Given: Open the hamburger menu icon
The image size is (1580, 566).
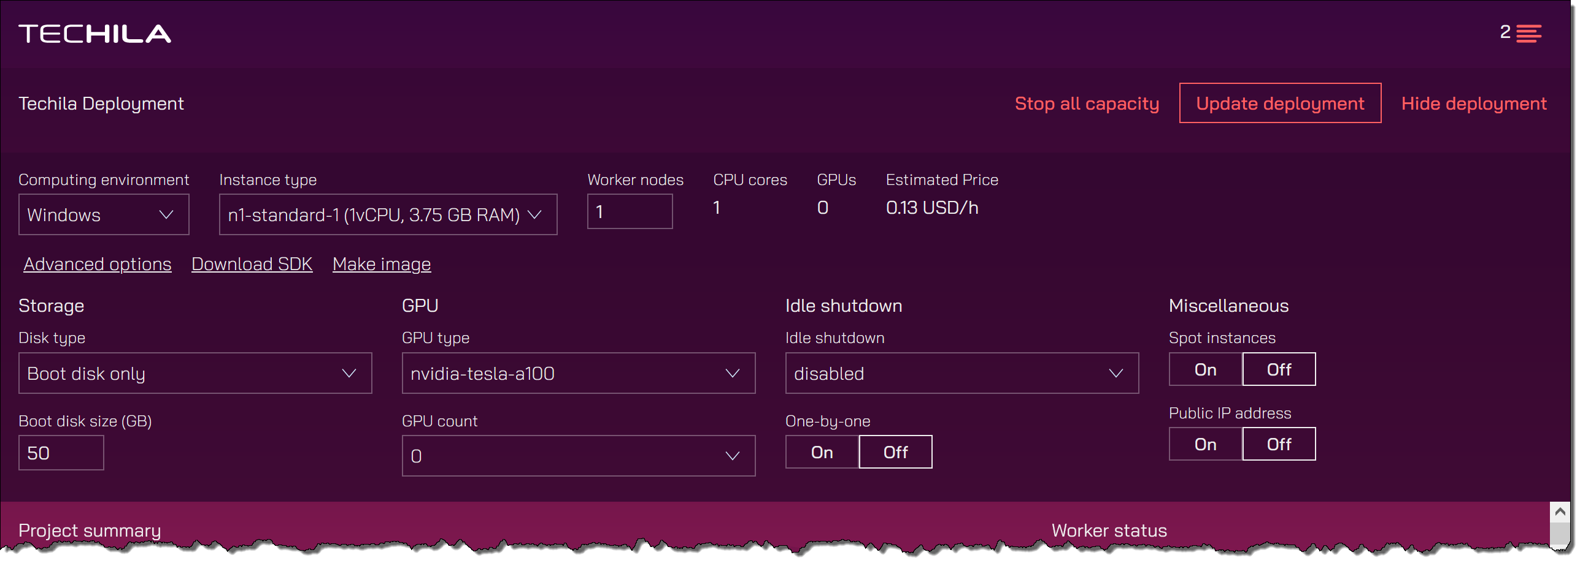Looking at the screenshot, I should (1528, 33).
